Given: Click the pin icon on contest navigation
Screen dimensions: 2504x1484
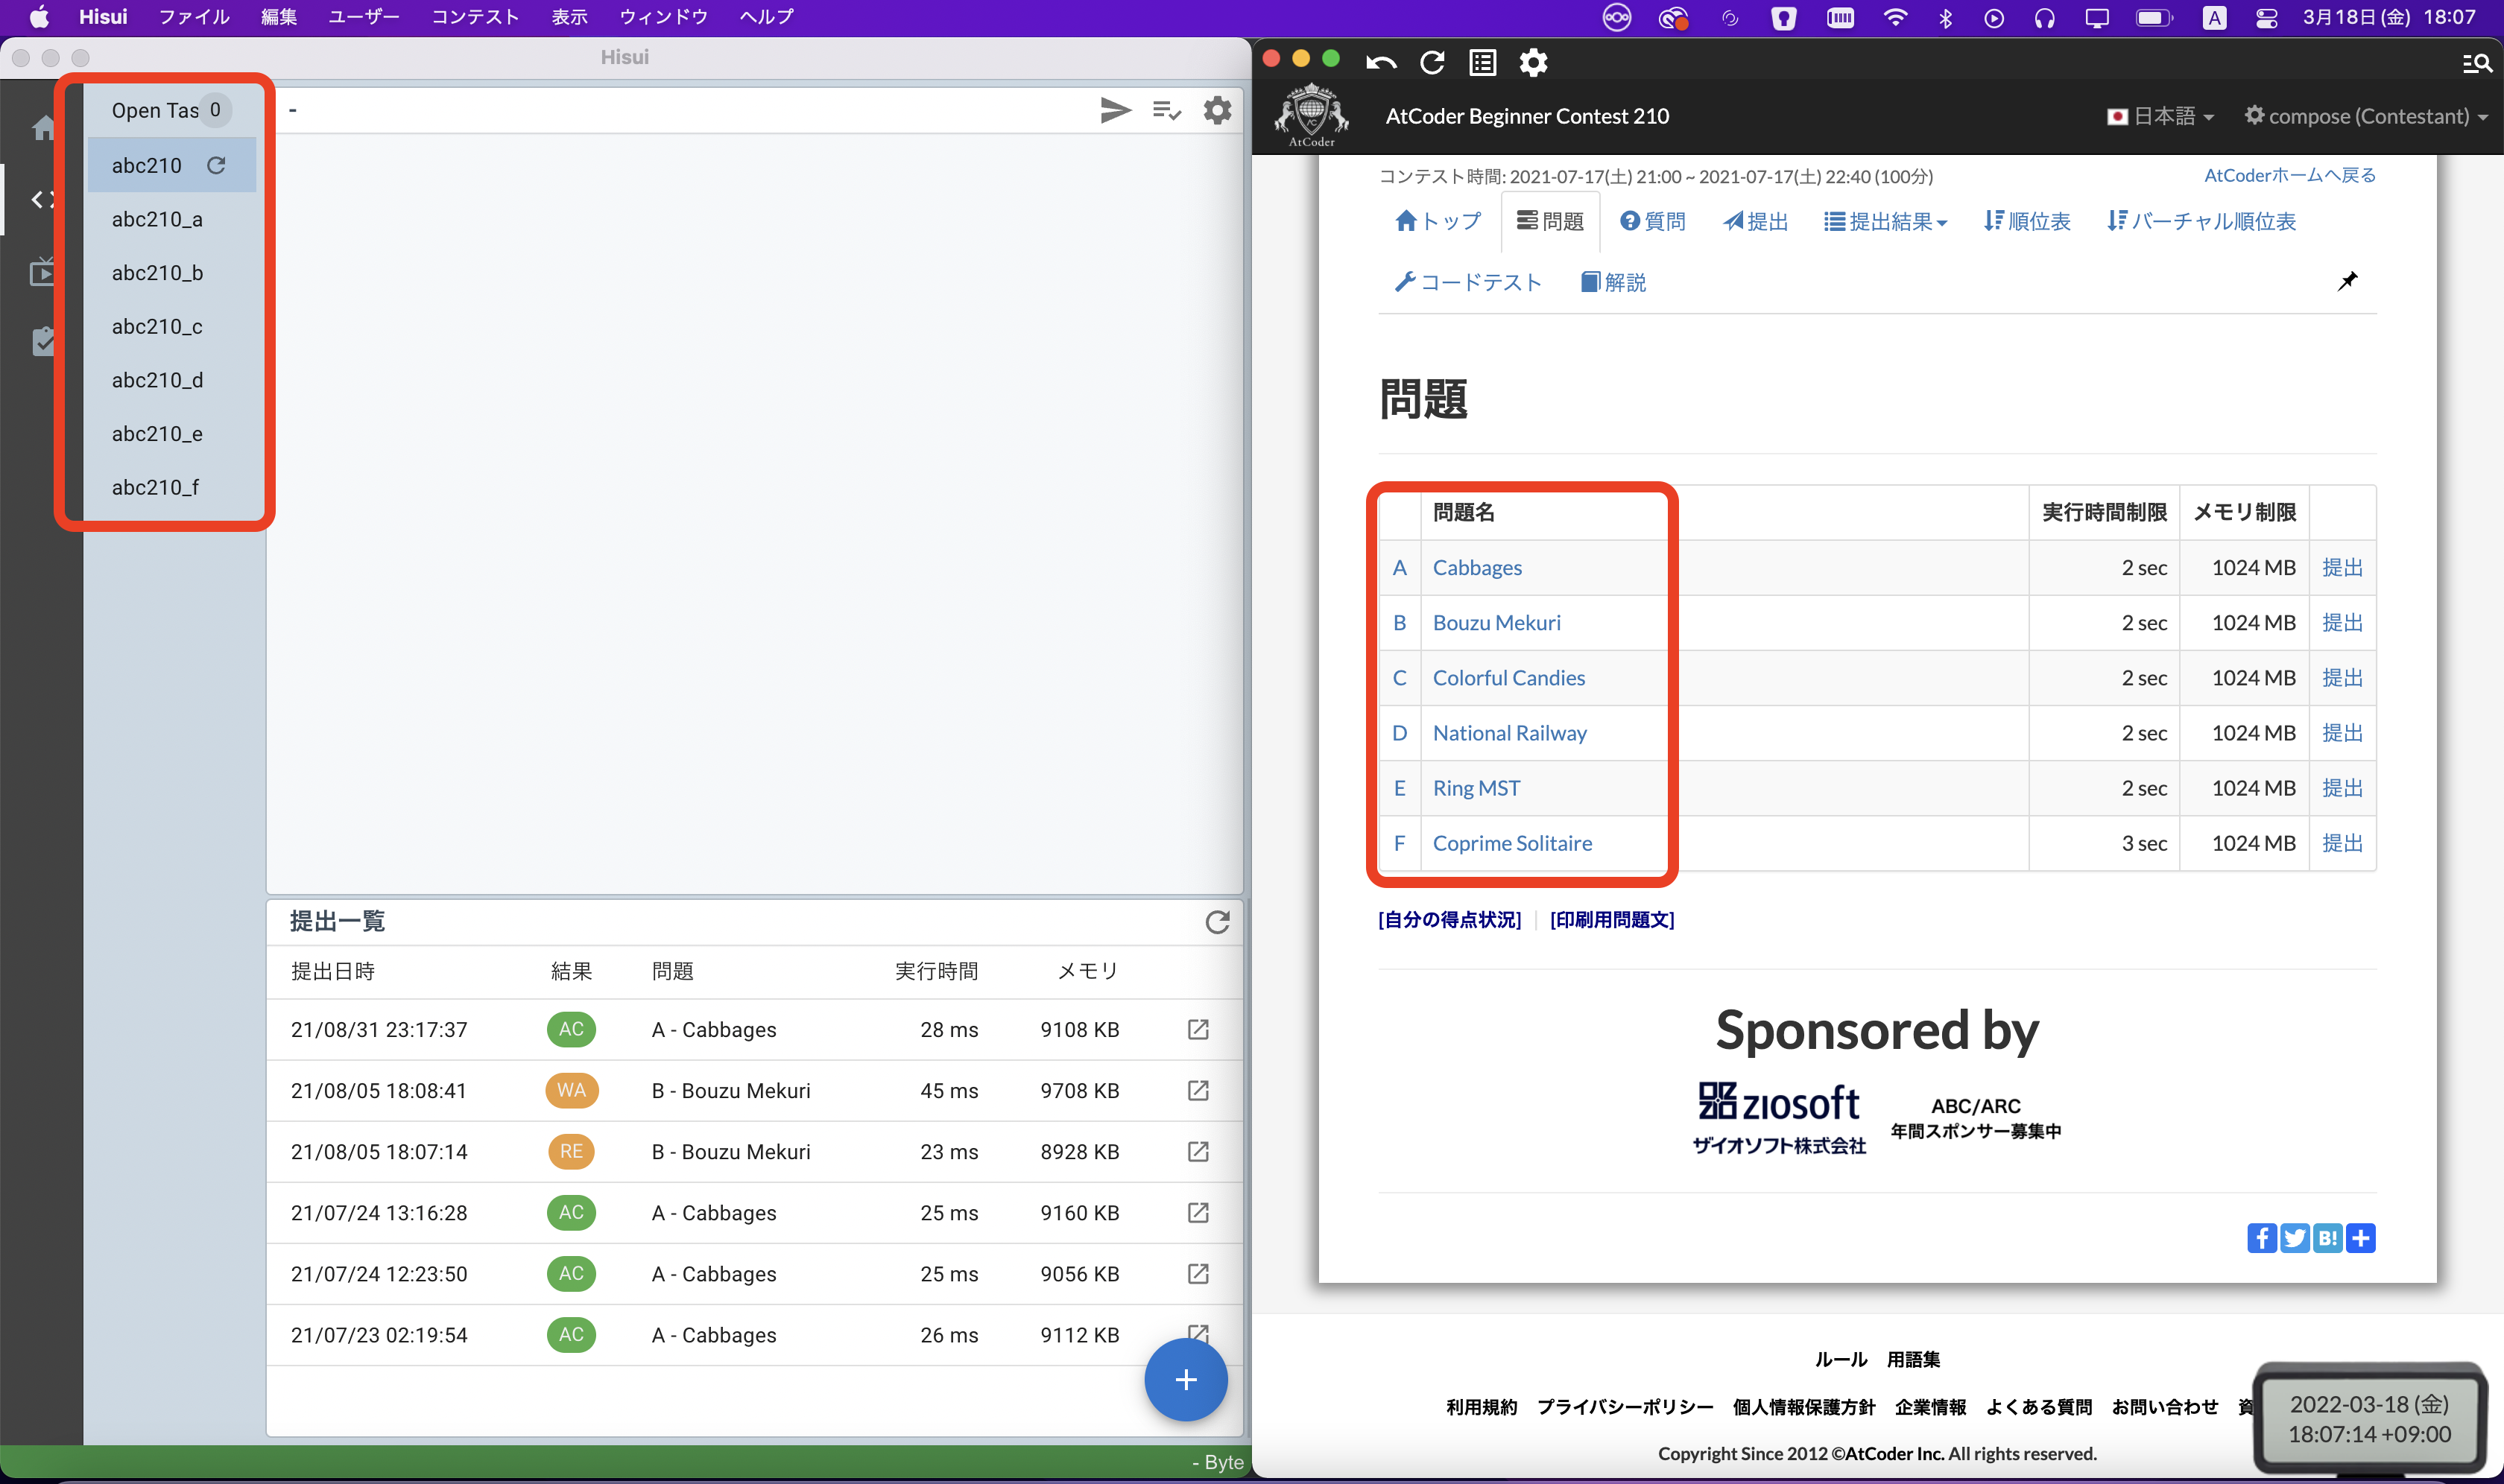Looking at the screenshot, I should pyautogui.click(x=2347, y=281).
